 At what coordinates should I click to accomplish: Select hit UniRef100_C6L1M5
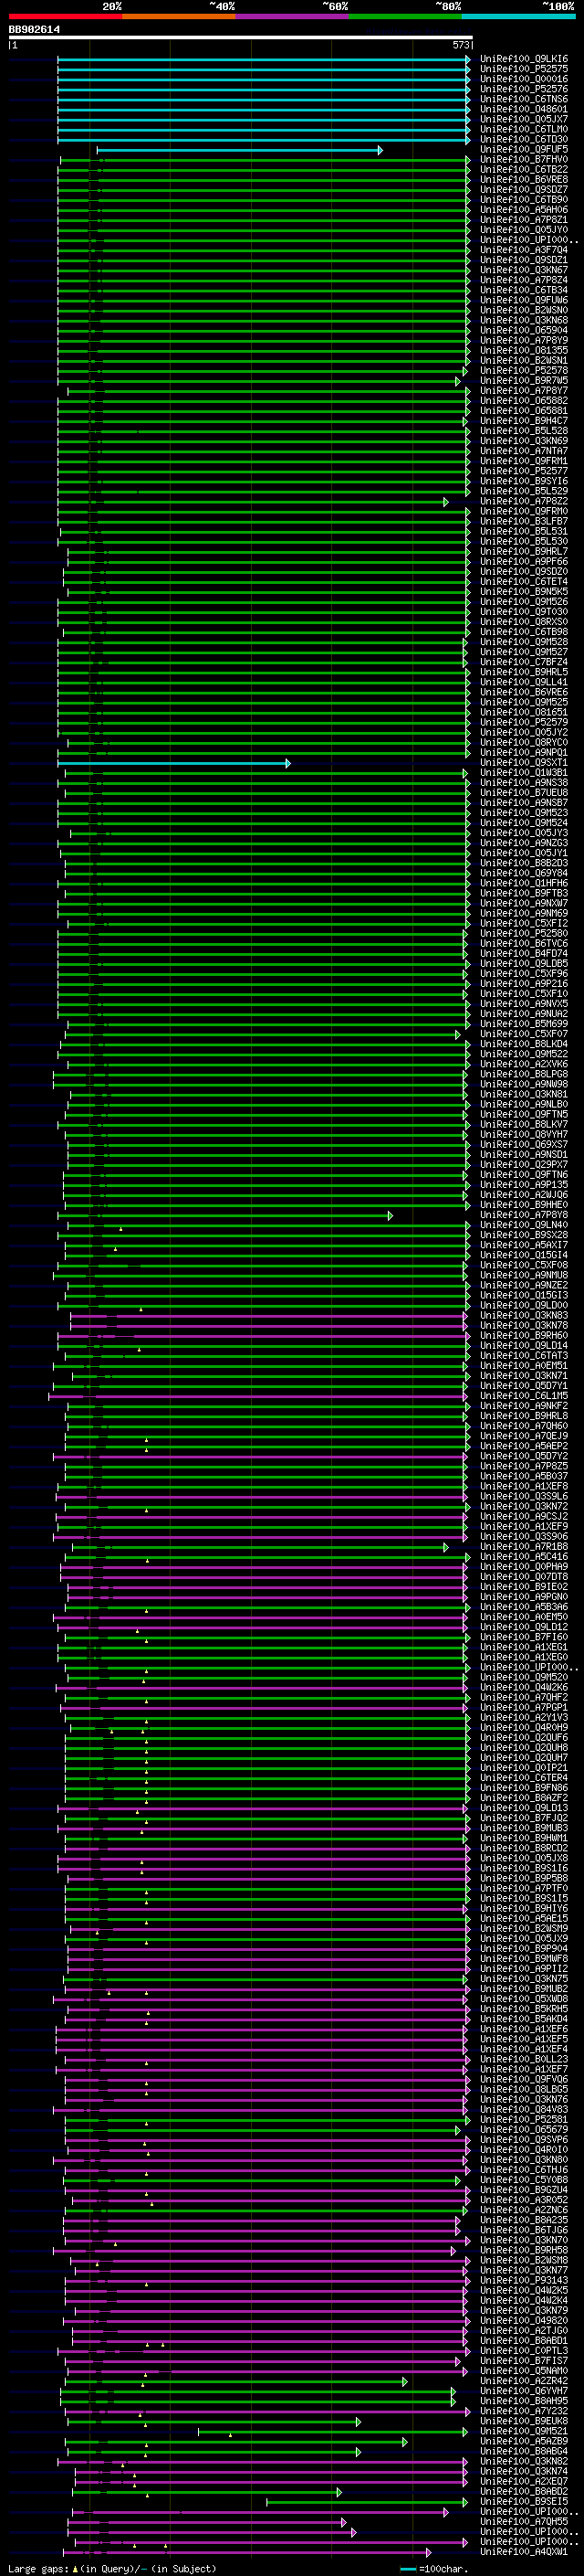pyautogui.click(x=523, y=1396)
